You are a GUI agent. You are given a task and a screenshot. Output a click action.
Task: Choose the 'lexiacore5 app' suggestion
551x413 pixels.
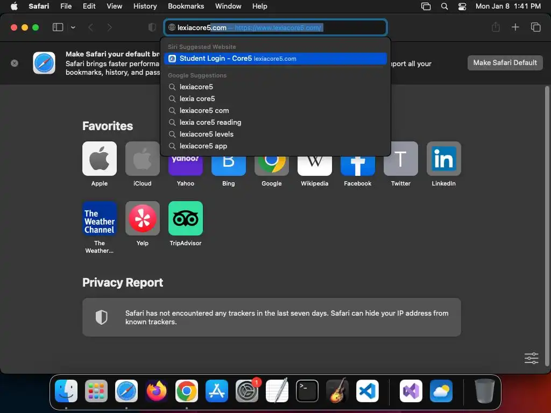click(275, 146)
